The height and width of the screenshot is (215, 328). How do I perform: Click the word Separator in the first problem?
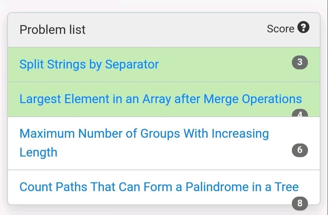tap(132, 64)
